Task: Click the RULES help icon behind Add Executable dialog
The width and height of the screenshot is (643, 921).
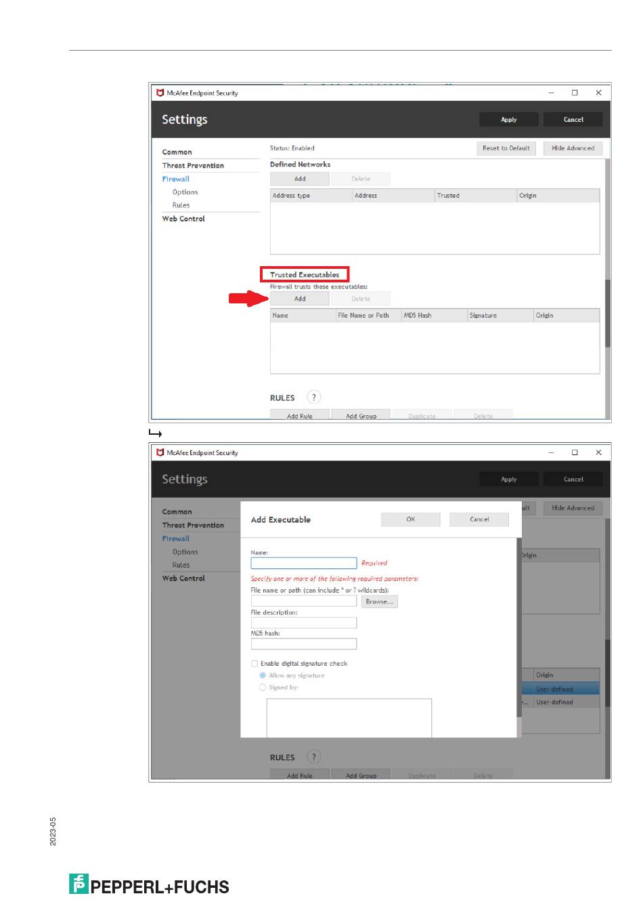Action: click(313, 757)
